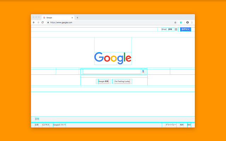Click the Google logo
Viewport: 226px width, 141px height.
point(113,58)
